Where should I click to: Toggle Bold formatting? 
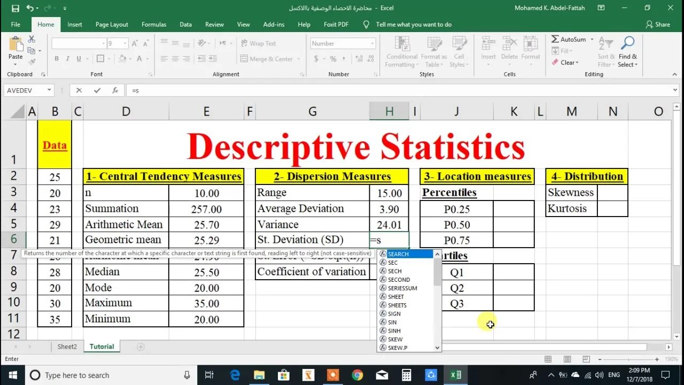[x=56, y=59]
